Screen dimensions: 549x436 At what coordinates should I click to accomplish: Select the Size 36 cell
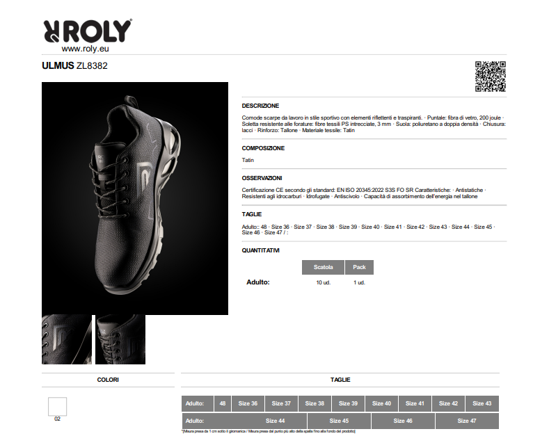click(248, 403)
